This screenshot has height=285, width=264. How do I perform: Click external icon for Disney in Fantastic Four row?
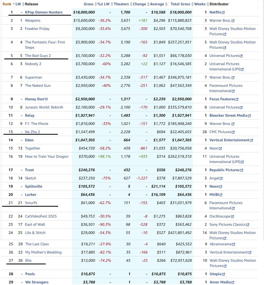(225, 48)
